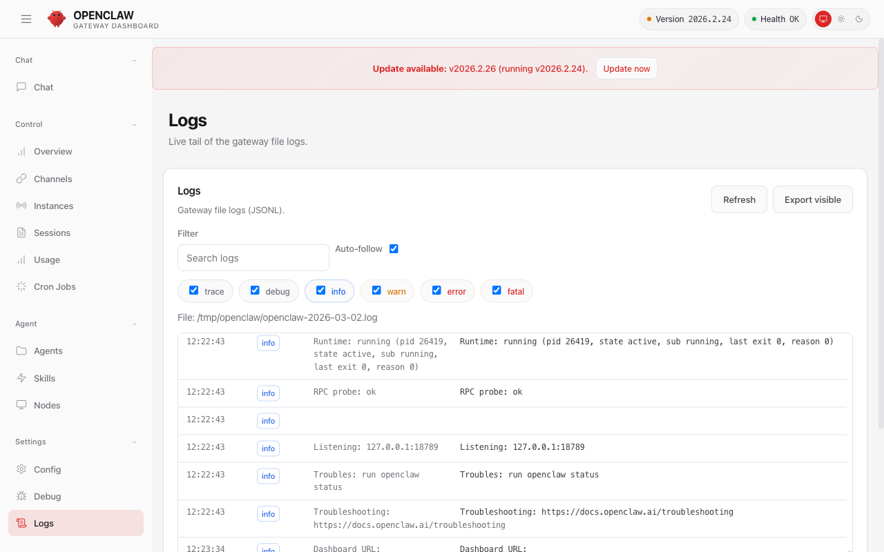Switch to light theme via sun icon
884x552 pixels.
[841, 19]
